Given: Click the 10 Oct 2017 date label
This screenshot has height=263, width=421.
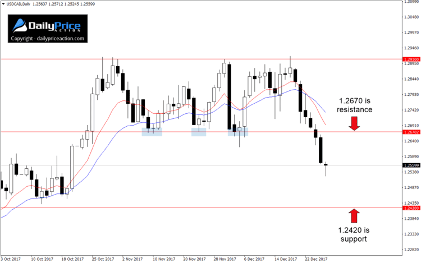Looking at the screenshot, I should 42,259.
